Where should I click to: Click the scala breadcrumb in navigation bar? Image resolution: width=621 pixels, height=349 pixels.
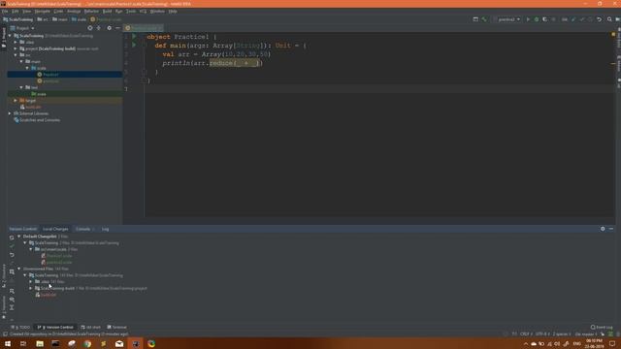(x=80, y=19)
